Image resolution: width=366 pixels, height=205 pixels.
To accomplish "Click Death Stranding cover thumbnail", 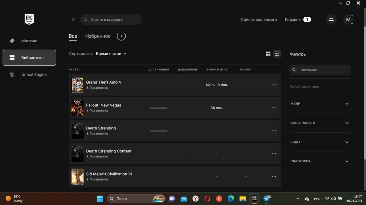I will pos(77,131).
